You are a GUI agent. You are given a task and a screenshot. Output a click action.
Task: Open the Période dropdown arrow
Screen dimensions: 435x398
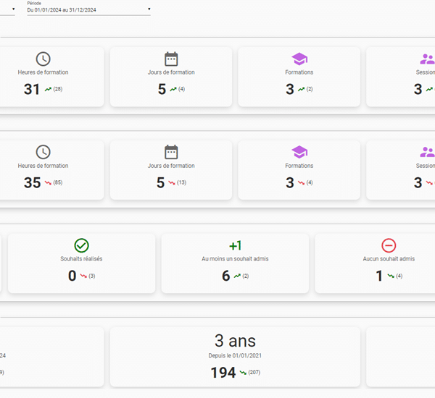[149, 9]
